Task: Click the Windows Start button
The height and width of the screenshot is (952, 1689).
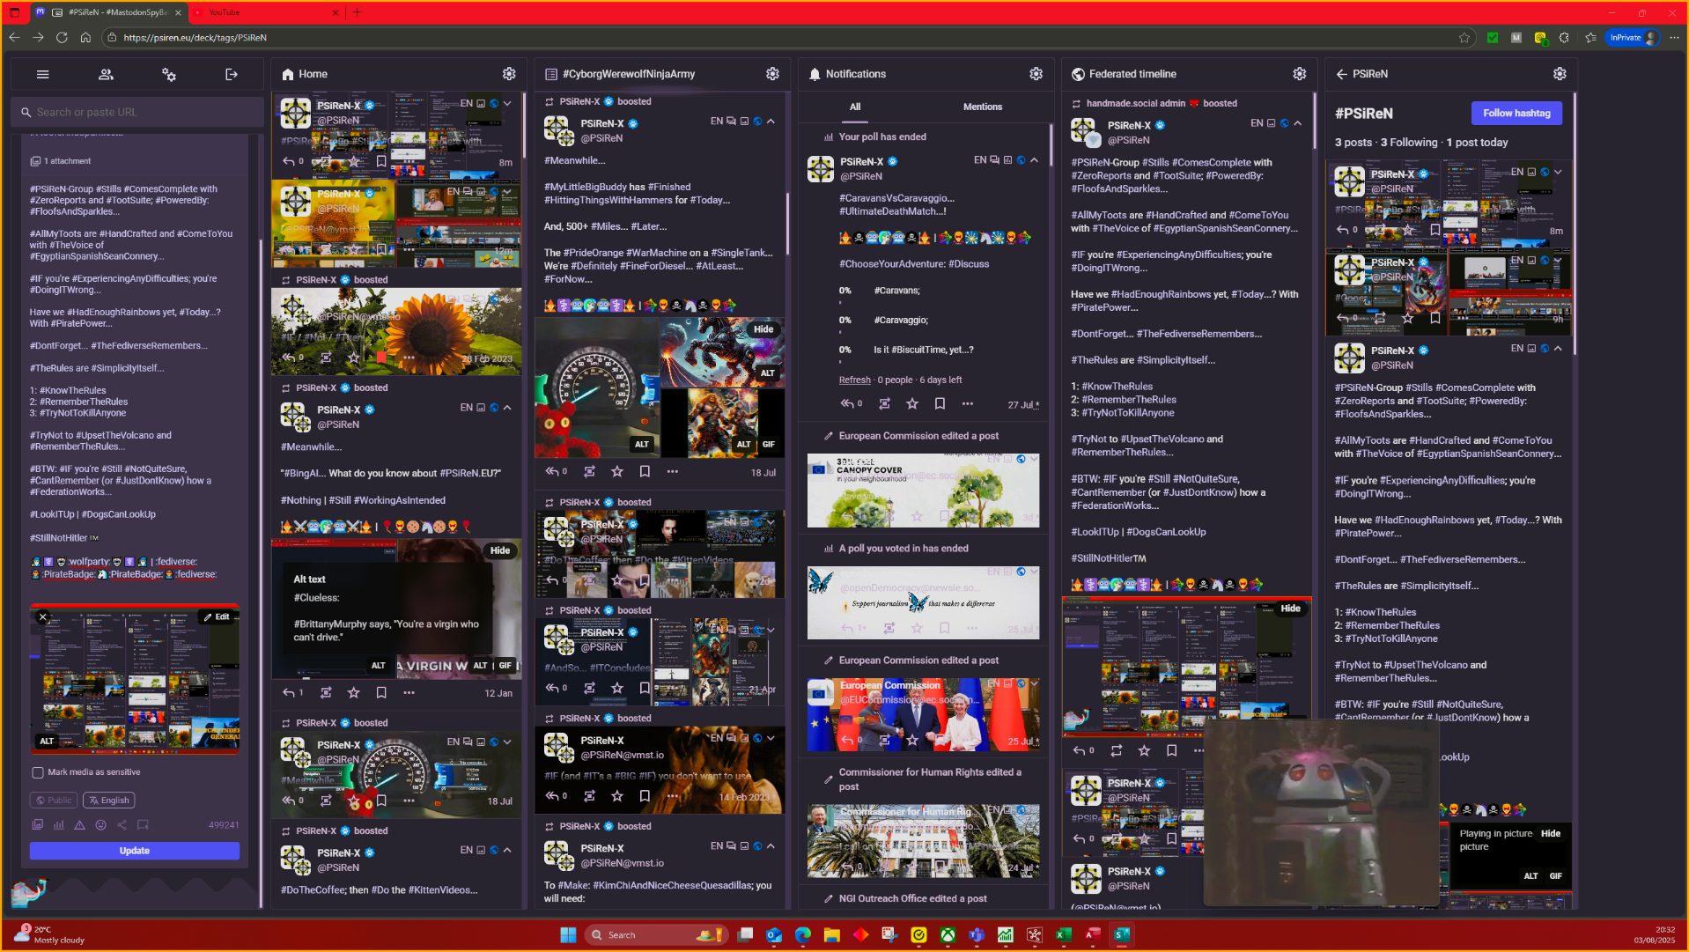Action: tap(568, 935)
